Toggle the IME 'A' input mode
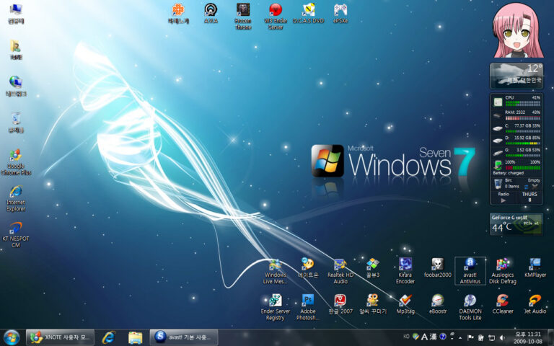Image resolution: width=554 pixels, height=346 pixels. (424, 337)
